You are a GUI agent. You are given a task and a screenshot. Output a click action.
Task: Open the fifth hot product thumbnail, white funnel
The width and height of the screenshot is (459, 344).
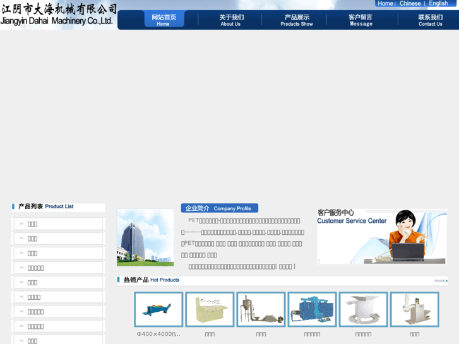tap(363, 309)
